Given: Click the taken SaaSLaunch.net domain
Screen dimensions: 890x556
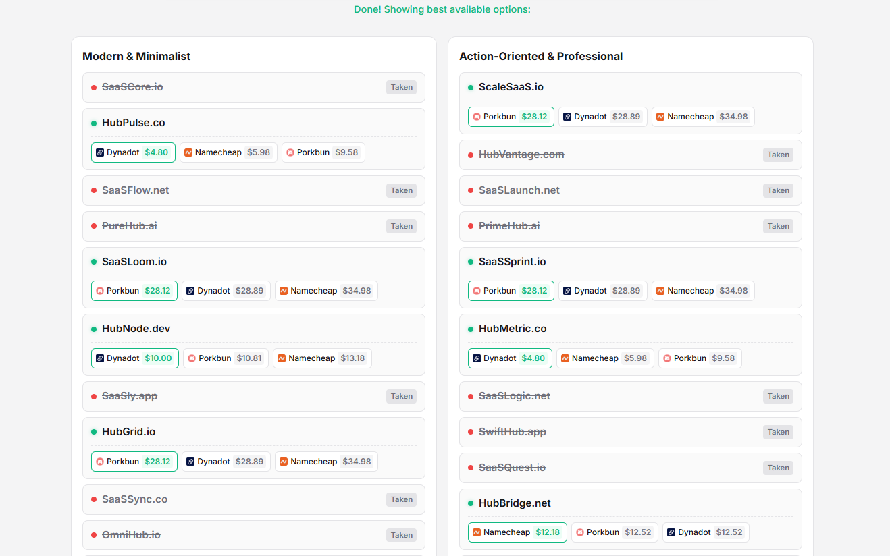Looking at the screenshot, I should tap(519, 190).
